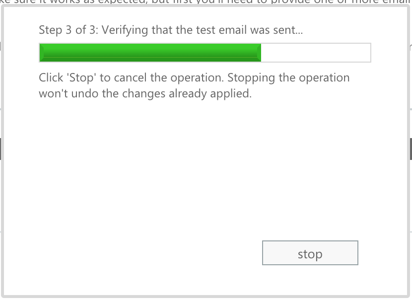
Task: Click partially hidden page text above the dialog
Action: [206, 1]
